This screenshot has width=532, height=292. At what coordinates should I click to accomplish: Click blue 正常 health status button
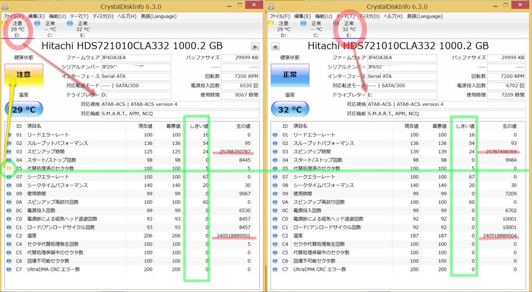[290, 75]
